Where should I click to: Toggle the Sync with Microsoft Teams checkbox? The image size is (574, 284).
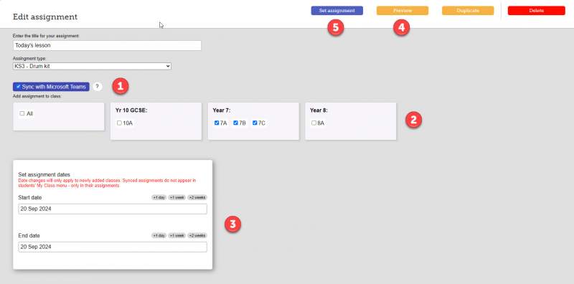[18, 87]
